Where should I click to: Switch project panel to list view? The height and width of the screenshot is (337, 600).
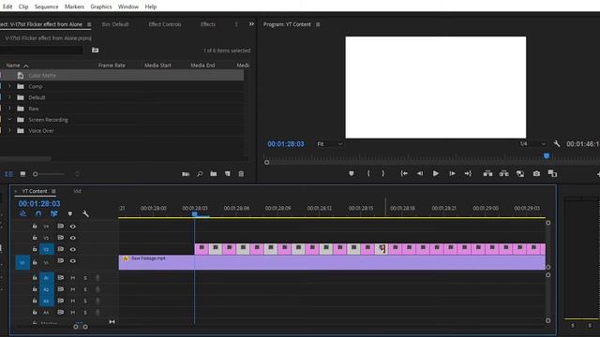(8, 174)
